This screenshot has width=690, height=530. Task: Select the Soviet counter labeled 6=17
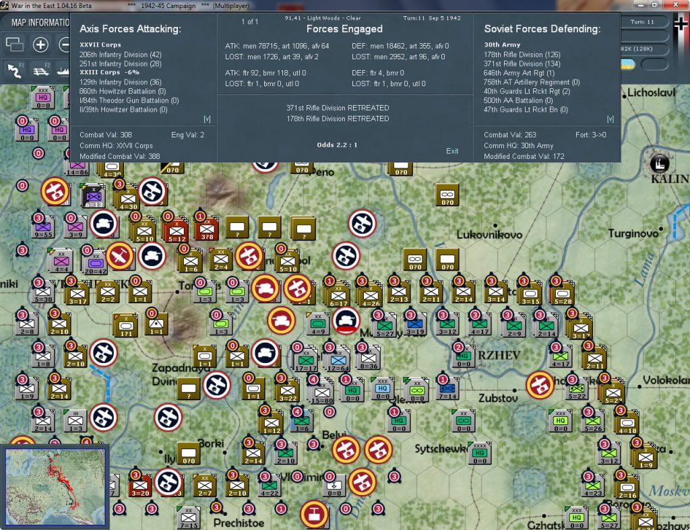click(338, 294)
